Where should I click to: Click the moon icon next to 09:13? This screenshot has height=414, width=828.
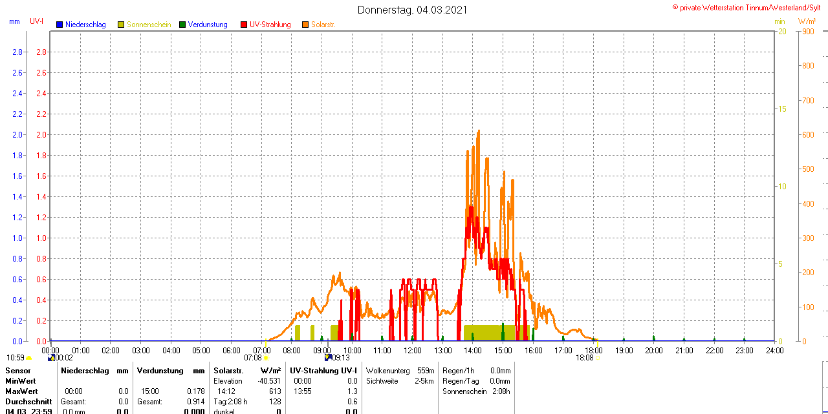(x=328, y=357)
